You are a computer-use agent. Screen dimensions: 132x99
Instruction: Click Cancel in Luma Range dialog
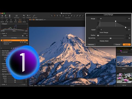coord(118,45)
